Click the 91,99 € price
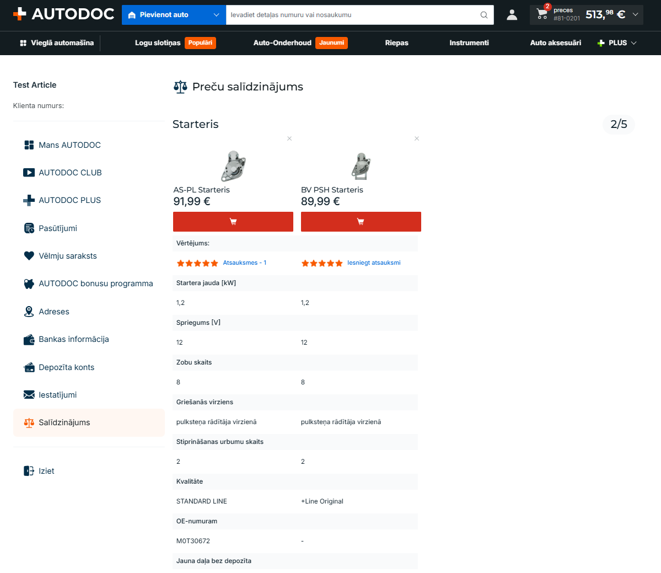 pos(192,201)
